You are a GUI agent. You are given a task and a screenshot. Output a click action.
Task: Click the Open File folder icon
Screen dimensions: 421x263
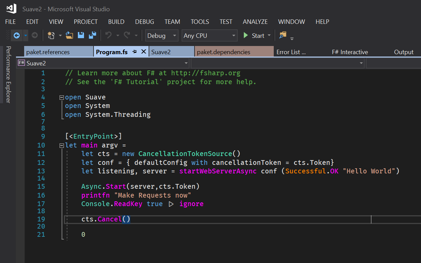tap(69, 35)
